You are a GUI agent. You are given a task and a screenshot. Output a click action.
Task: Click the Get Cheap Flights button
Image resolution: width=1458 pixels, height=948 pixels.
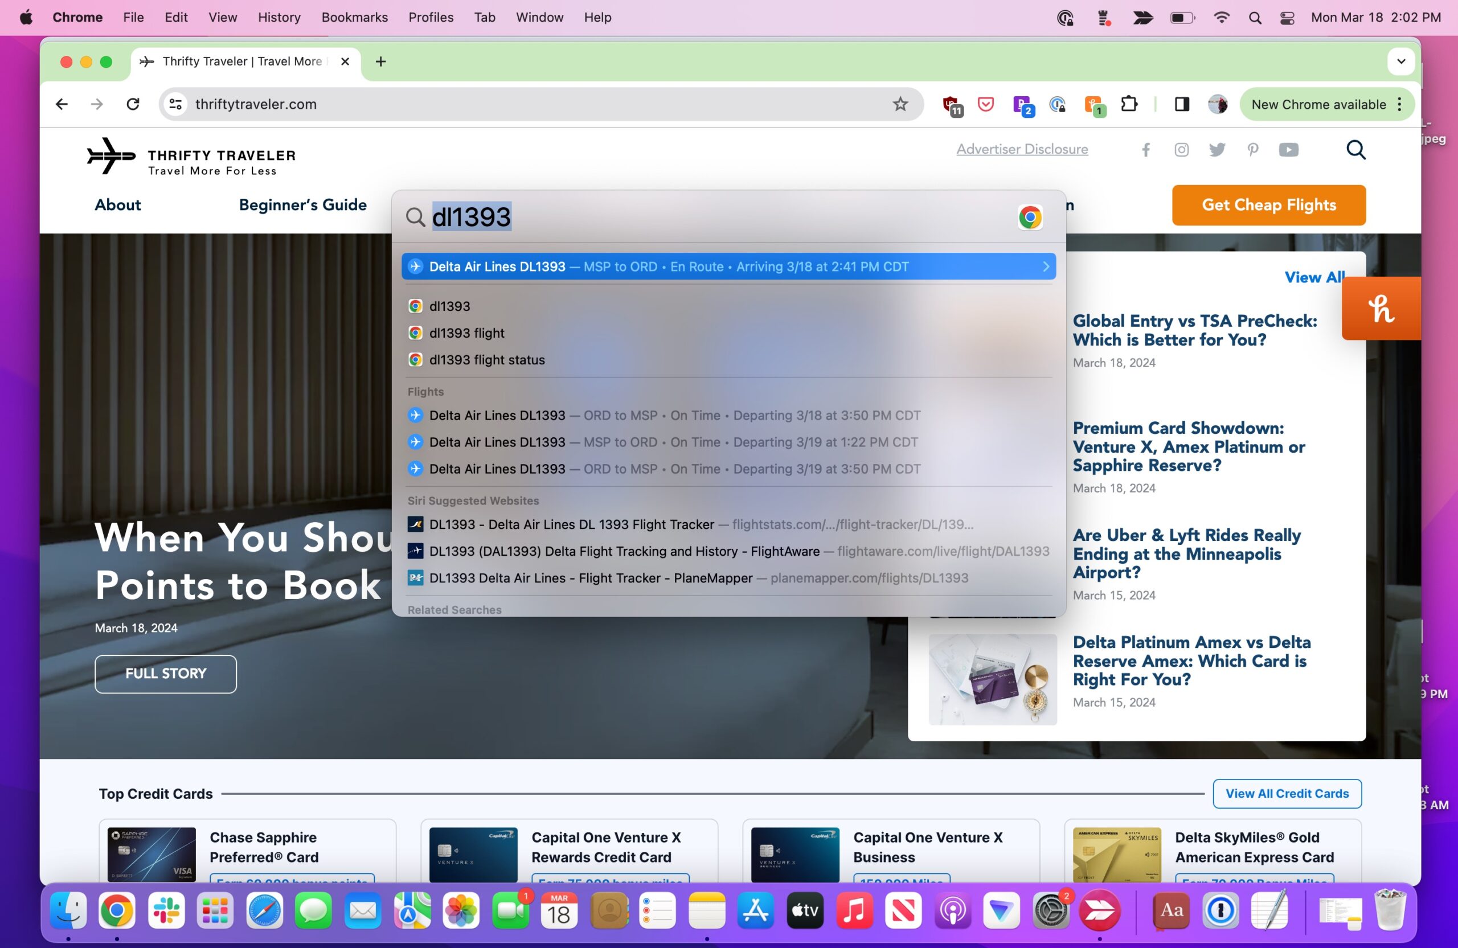(x=1269, y=204)
